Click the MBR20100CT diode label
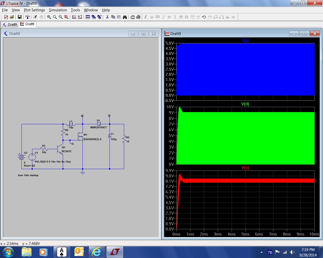323x258 pixels. click(98, 127)
